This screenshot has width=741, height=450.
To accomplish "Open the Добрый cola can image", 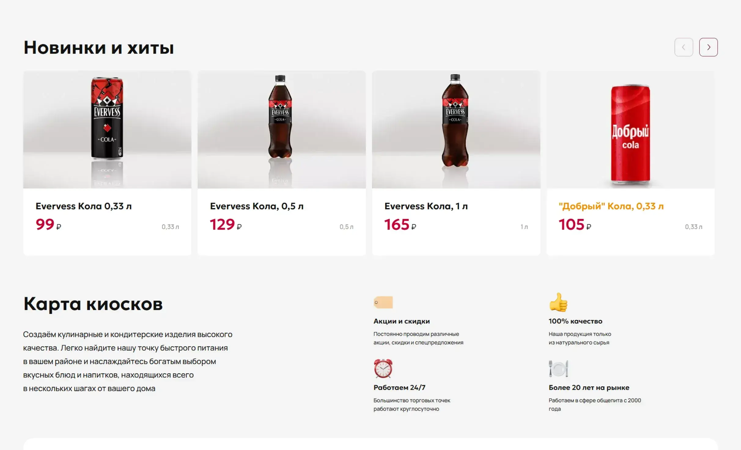I will pyautogui.click(x=630, y=129).
